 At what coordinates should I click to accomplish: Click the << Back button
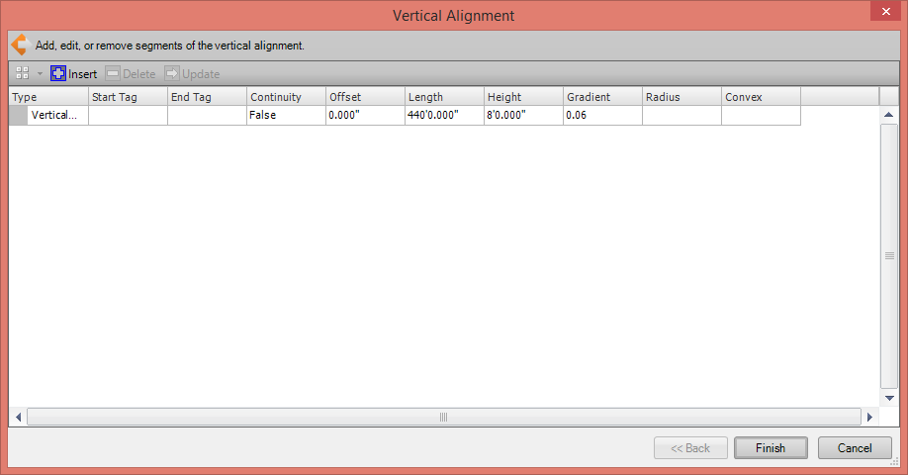[x=690, y=447]
